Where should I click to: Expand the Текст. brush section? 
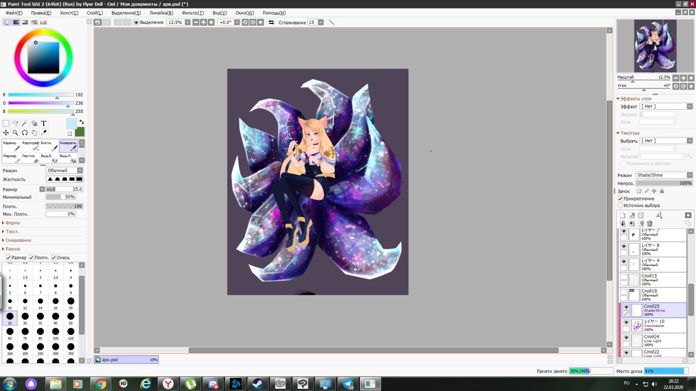[11, 231]
